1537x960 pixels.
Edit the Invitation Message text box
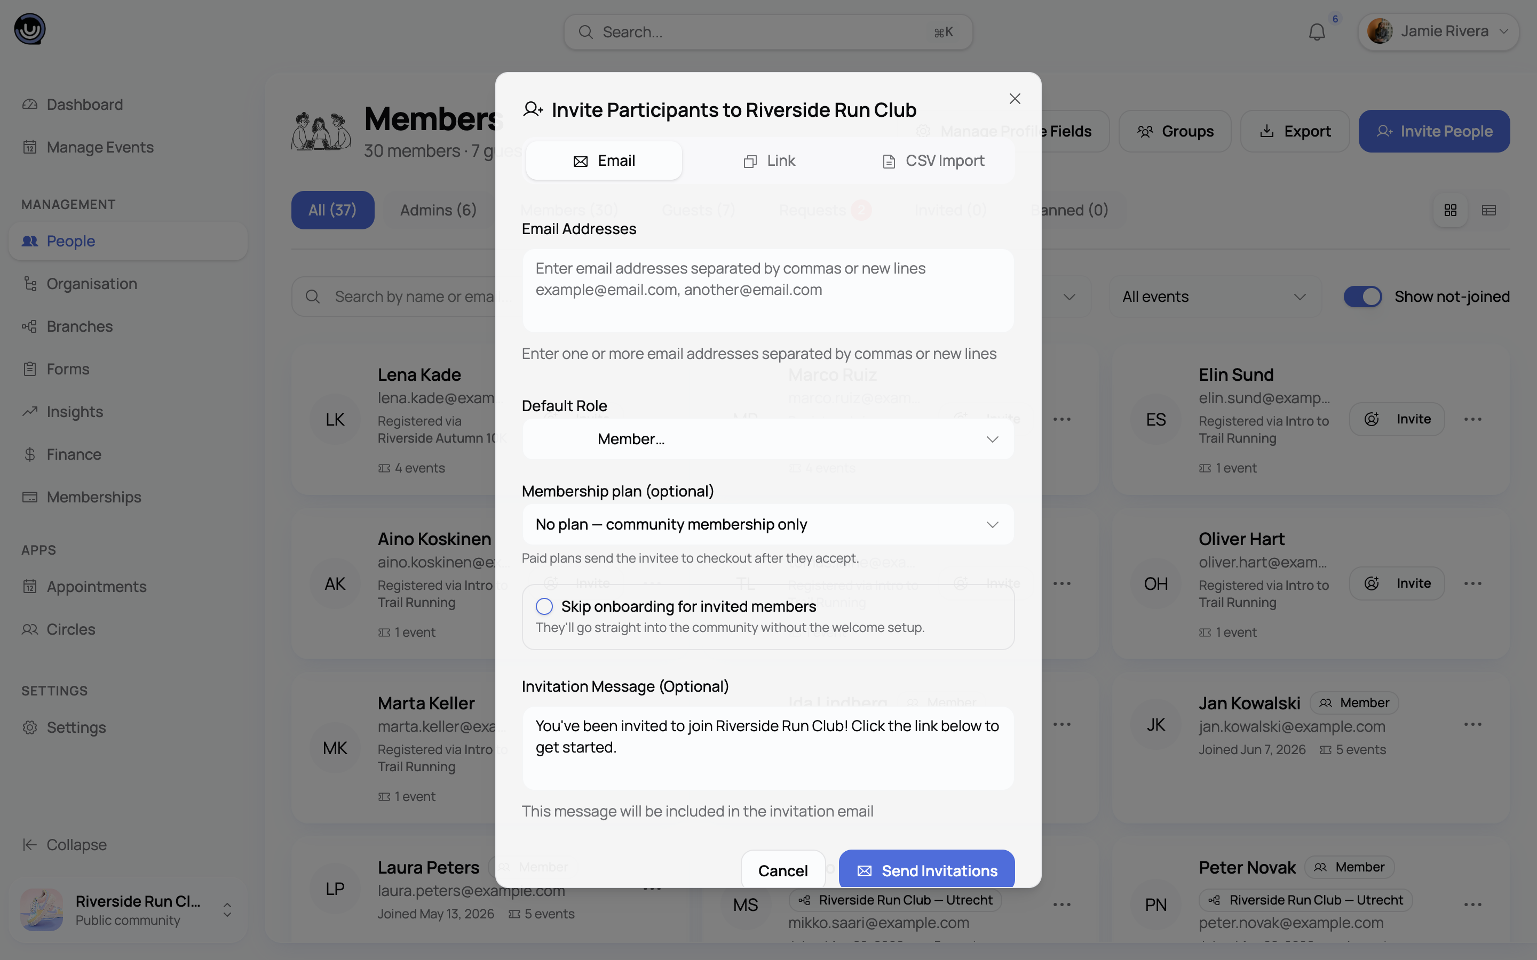(768, 748)
